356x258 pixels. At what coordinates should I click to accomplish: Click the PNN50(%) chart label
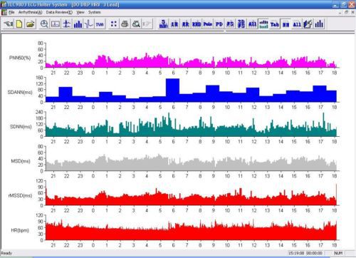20,58
